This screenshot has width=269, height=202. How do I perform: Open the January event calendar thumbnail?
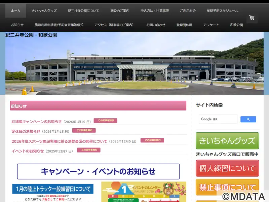(144, 192)
